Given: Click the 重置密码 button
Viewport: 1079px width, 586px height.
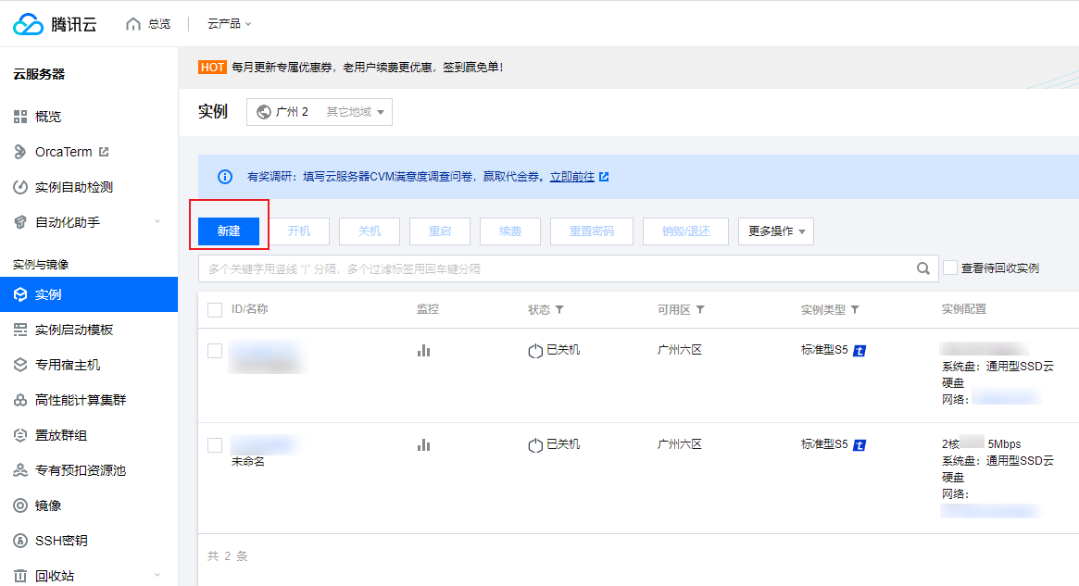Looking at the screenshot, I should click(592, 231).
